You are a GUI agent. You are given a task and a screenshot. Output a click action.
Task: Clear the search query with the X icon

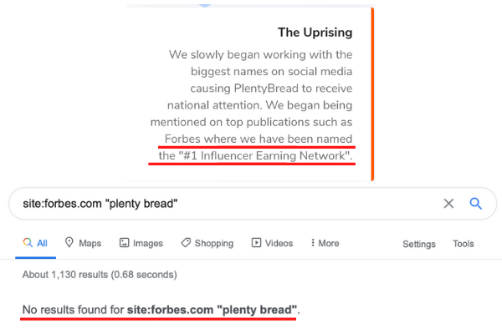coord(448,203)
